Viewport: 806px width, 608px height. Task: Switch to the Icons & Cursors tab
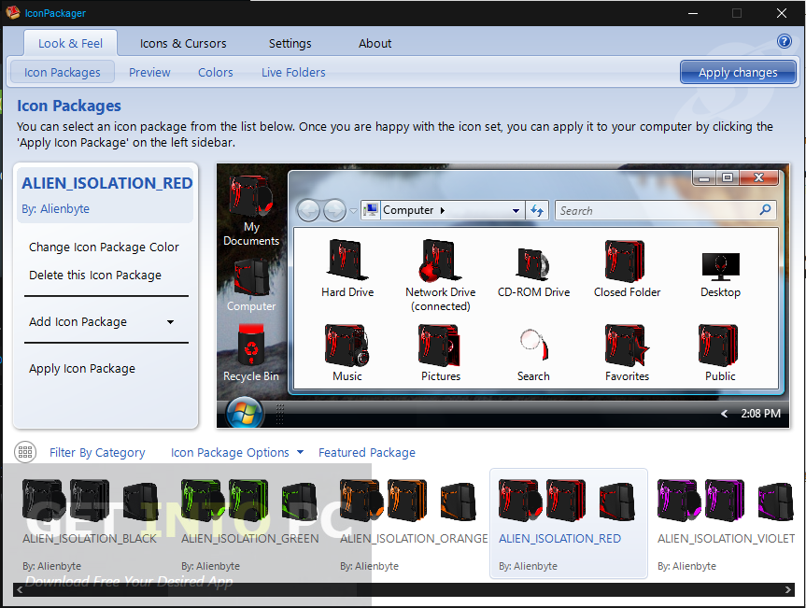[x=183, y=43]
